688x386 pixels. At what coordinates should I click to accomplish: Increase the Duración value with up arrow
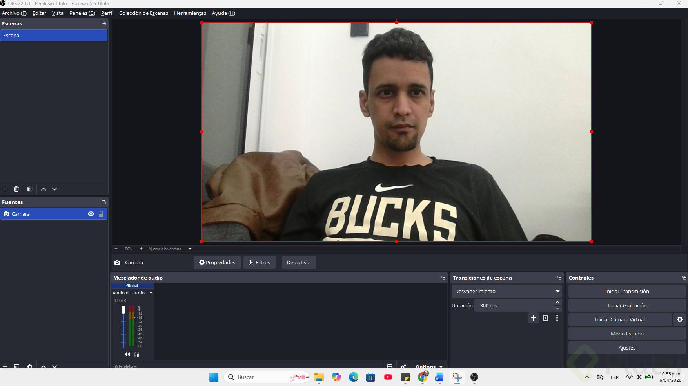[x=557, y=302]
